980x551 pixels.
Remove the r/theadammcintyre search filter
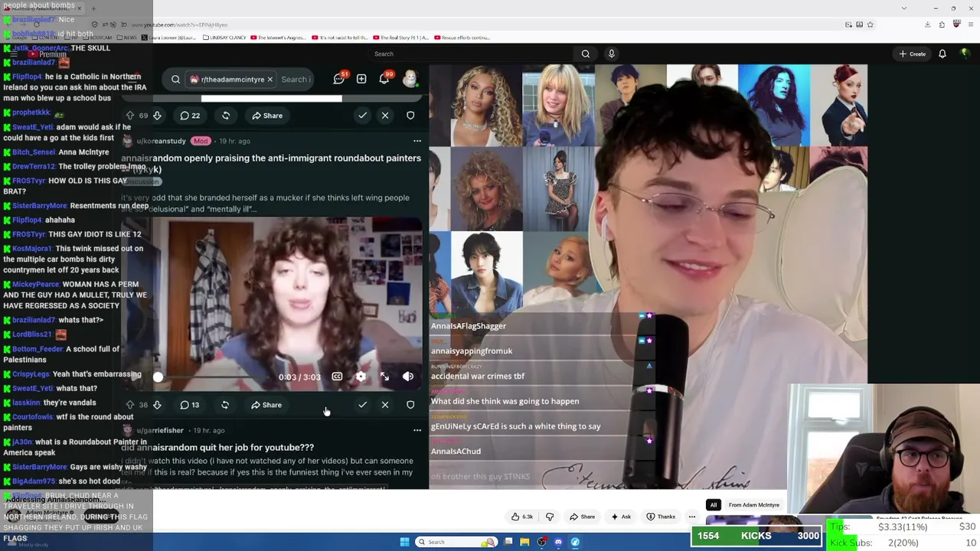point(269,80)
